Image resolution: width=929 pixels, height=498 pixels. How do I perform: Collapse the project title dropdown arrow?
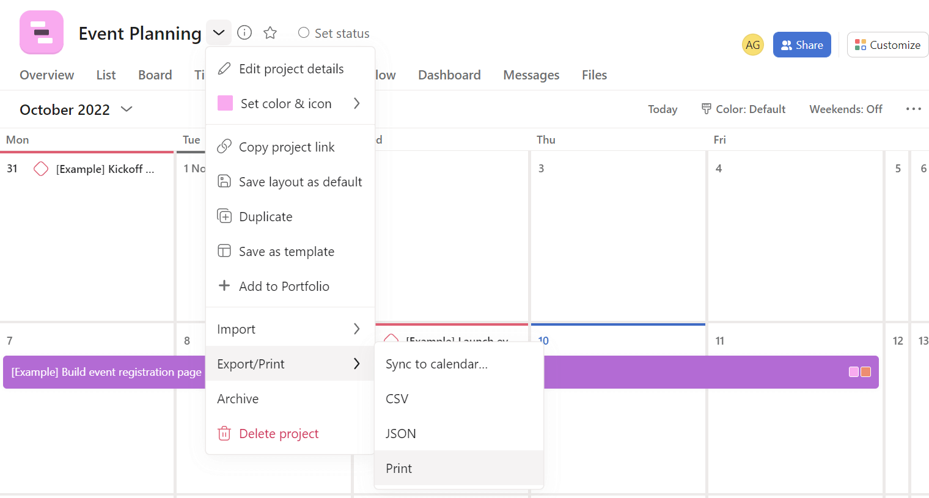coord(219,33)
